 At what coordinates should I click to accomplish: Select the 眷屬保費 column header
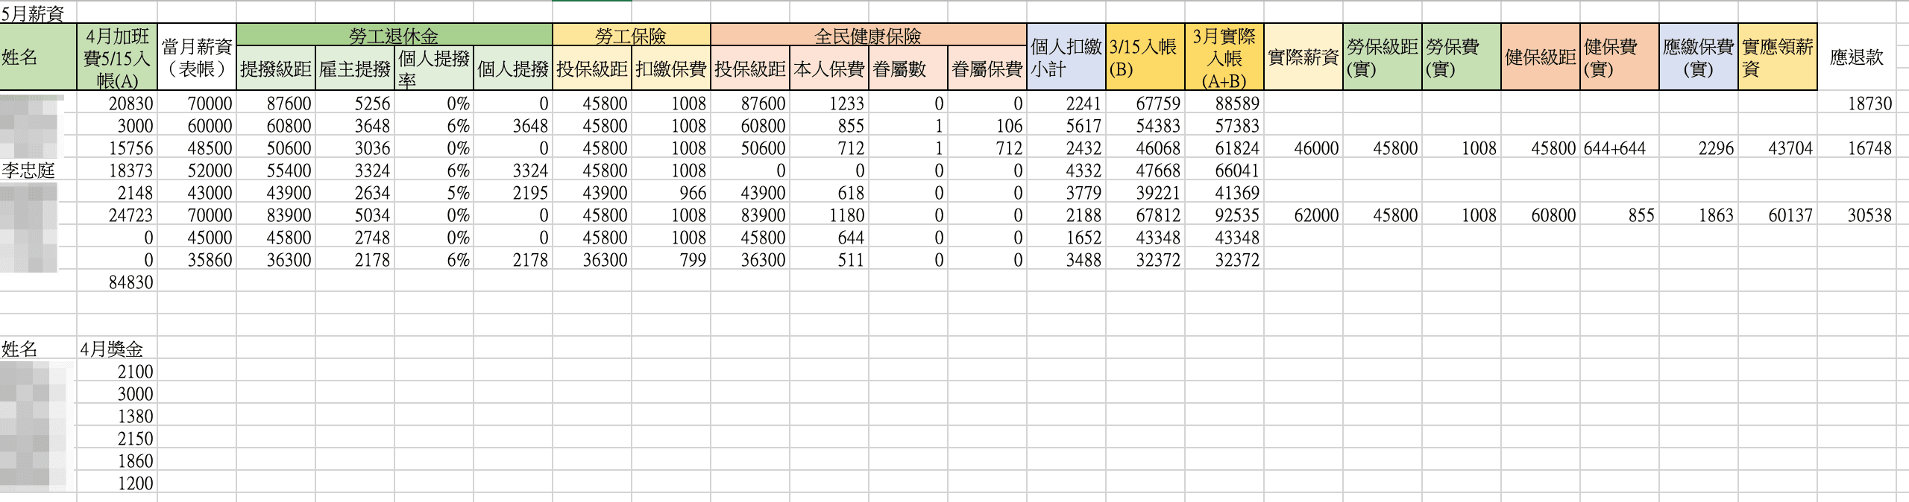(987, 69)
